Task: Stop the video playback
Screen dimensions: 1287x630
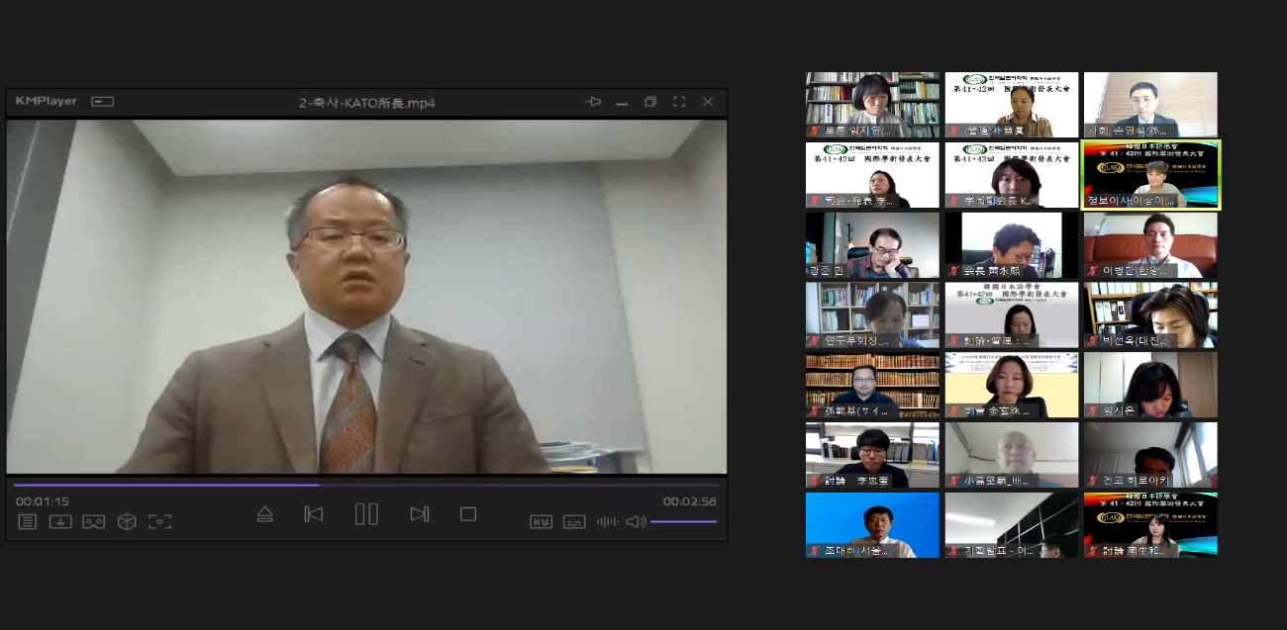Action: (468, 514)
